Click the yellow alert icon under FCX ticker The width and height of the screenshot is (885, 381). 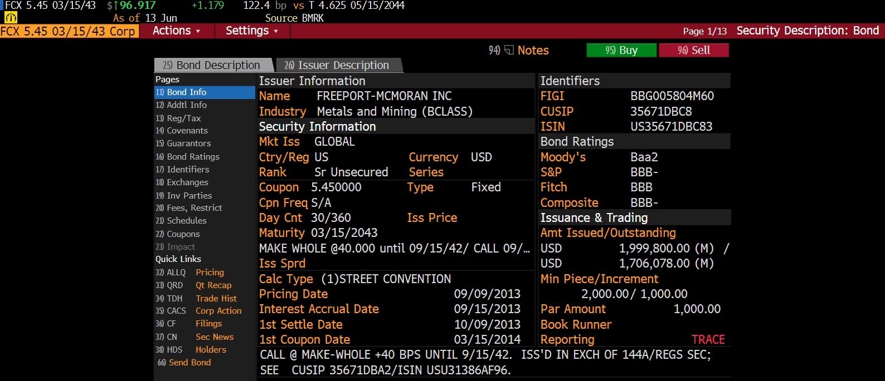pyautogui.click(x=11, y=18)
